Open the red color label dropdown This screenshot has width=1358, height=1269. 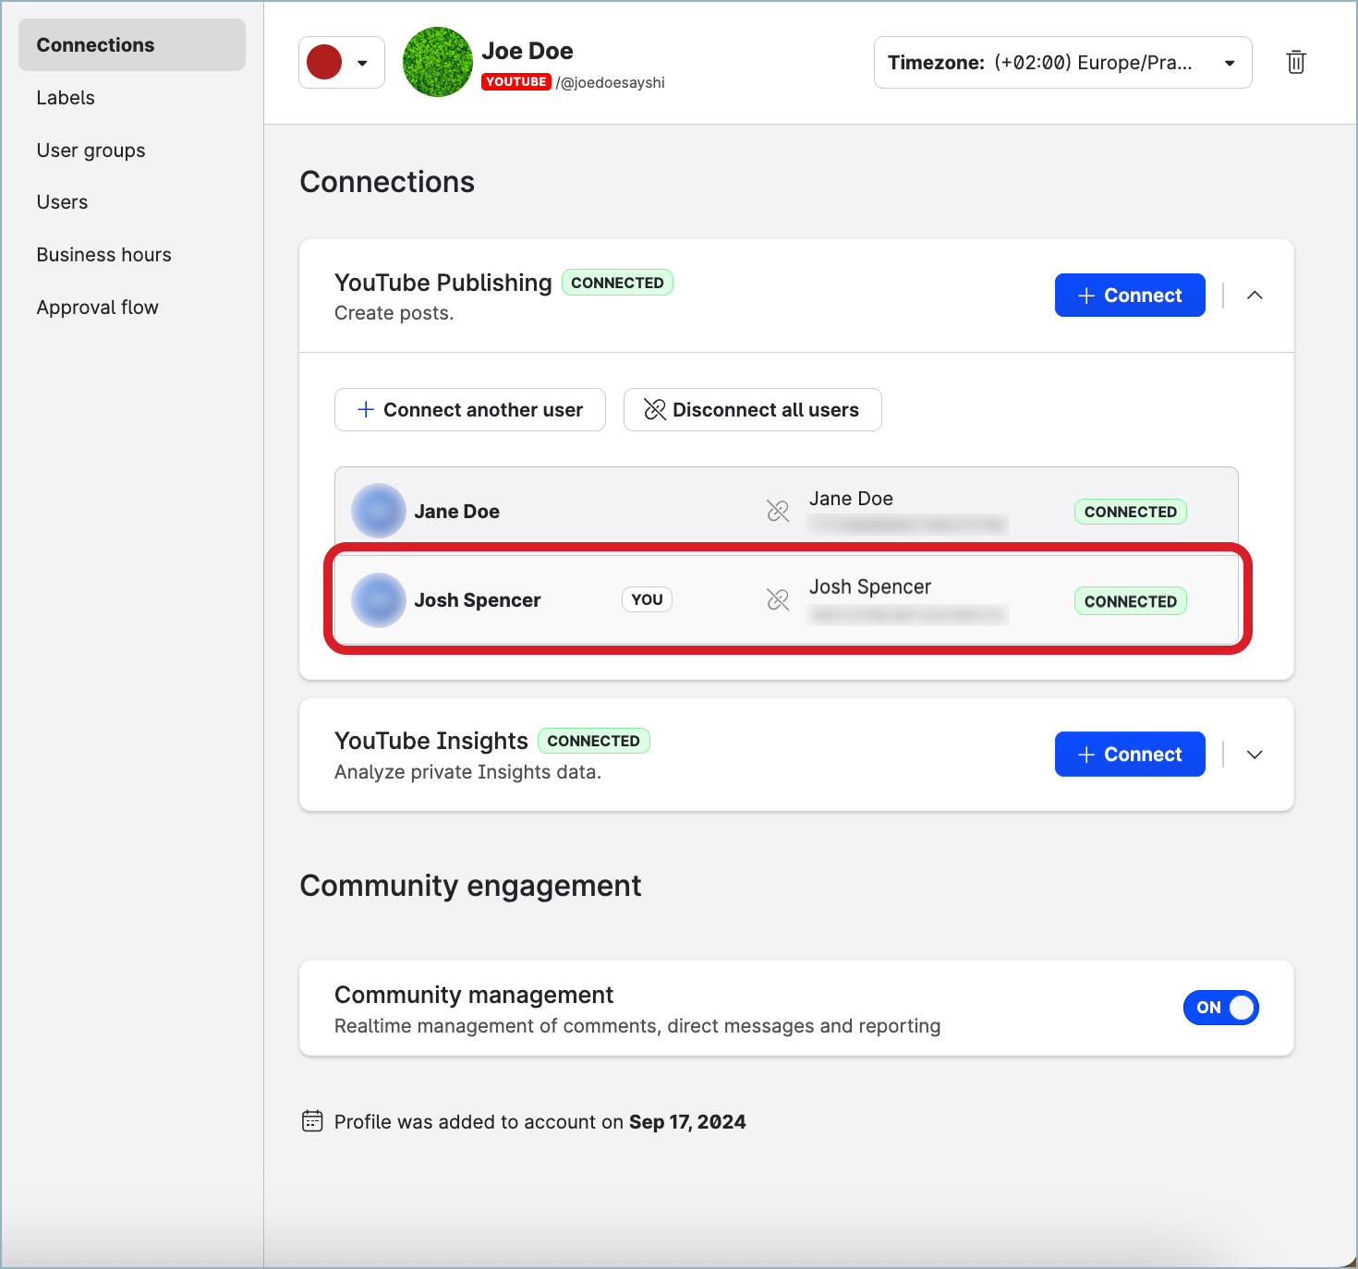[341, 63]
